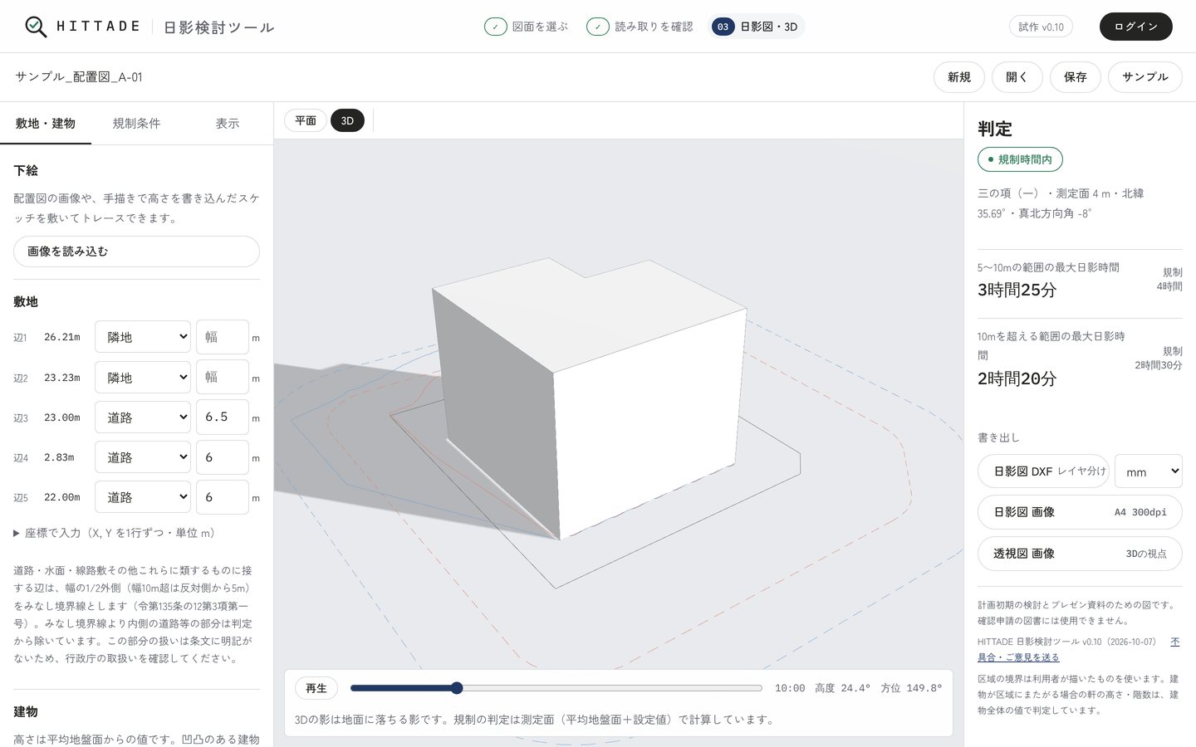This screenshot has width=1196, height=747.
Task: Click the 3時間25分 value
Action: coord(1017,290)
